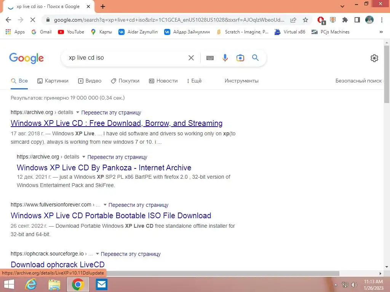Expand dropdown arrow beside ophcrack.sourceforge.io URL

[x=97, y=254]
